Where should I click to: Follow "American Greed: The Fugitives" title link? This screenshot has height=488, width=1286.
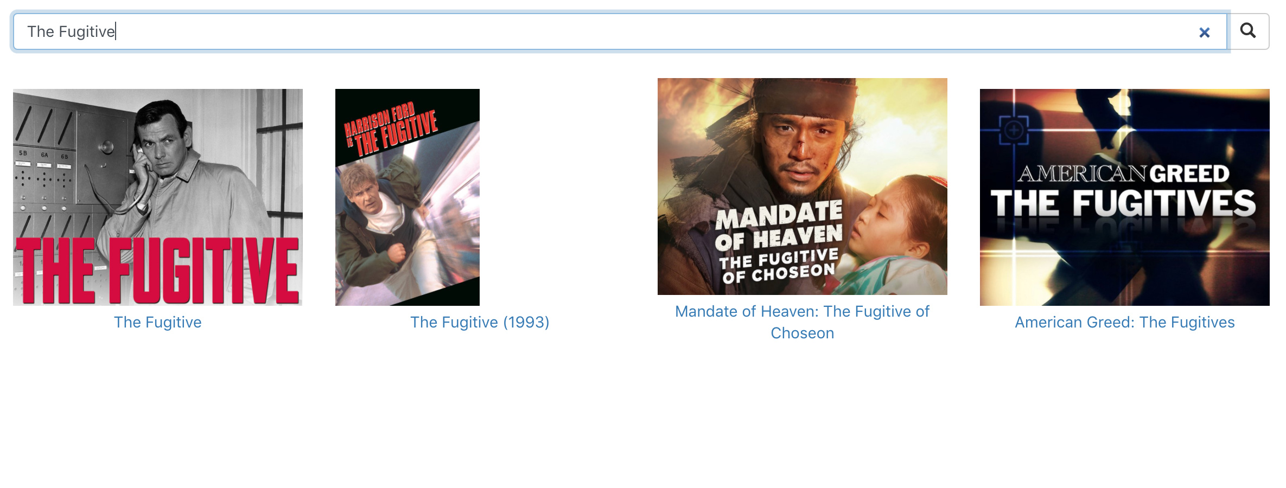(x=1125, y=322)
